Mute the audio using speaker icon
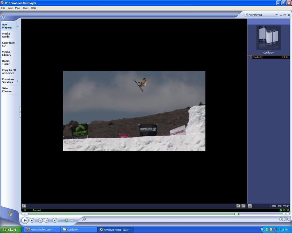 click(x=55, y=220)
